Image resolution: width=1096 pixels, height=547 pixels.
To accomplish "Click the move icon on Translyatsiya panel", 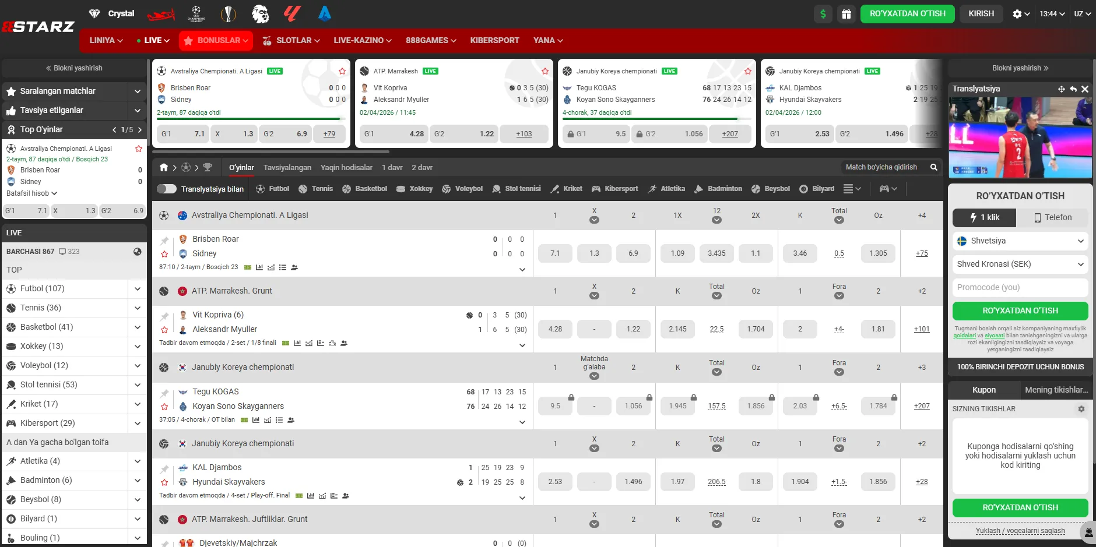I will pyautogui.click(x=1061, y=89).
